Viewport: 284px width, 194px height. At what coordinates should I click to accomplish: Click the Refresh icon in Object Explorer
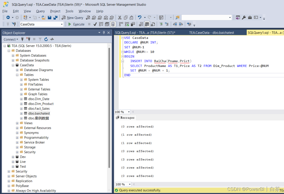pos(46,39)
